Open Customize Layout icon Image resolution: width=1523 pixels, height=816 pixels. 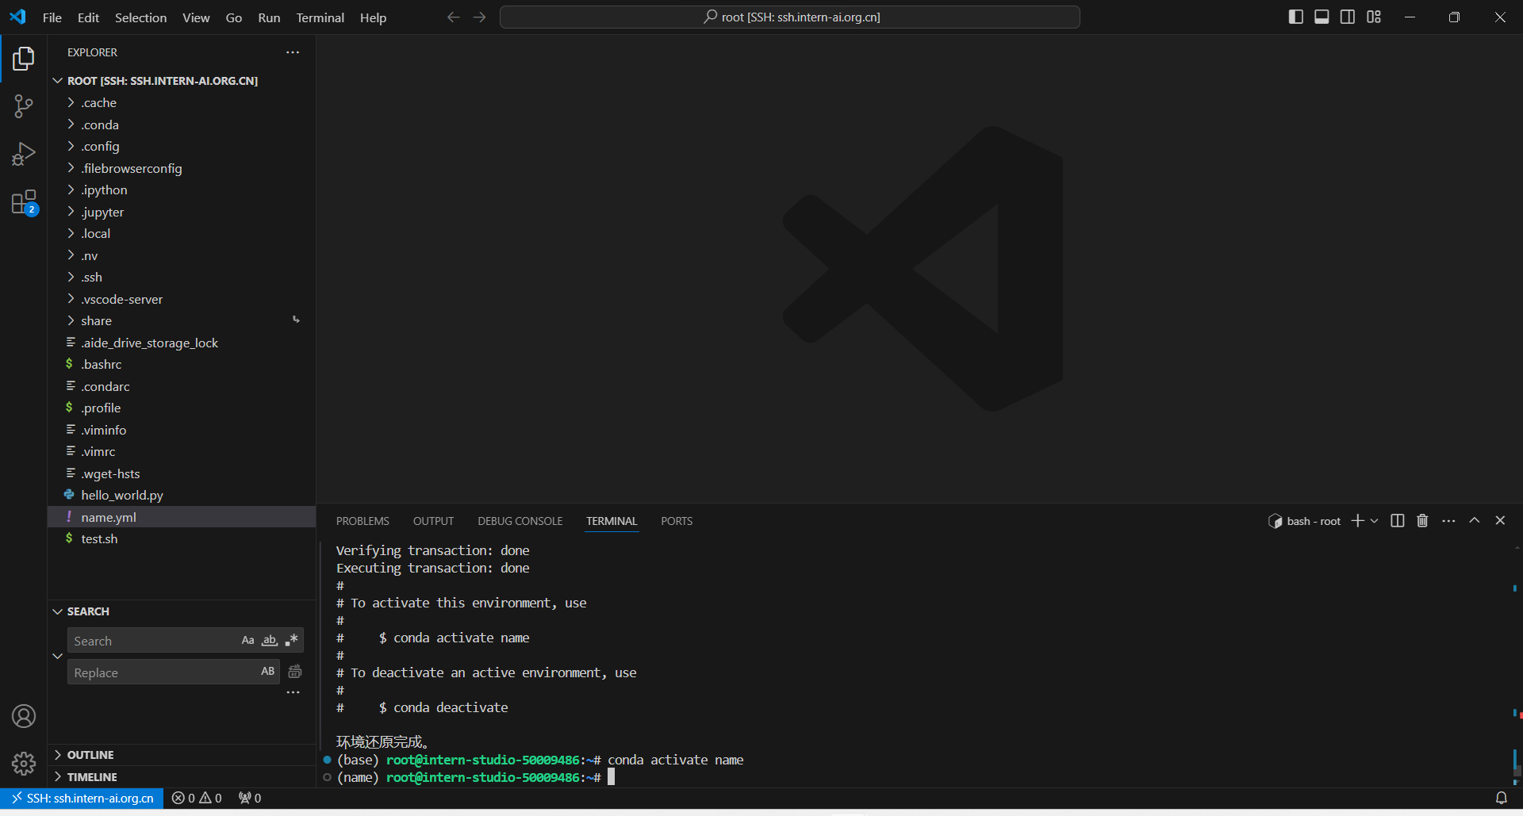(1374, 17)
